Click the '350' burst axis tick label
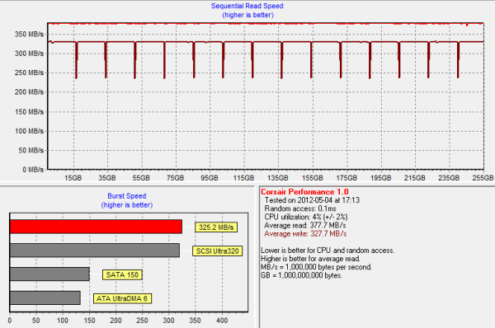This screenshot has width=495, height=328. tap(195, 321)
